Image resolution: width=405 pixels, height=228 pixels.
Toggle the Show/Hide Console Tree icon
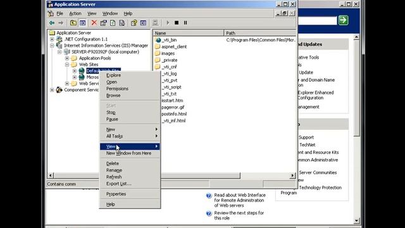[x=83, y=23]
